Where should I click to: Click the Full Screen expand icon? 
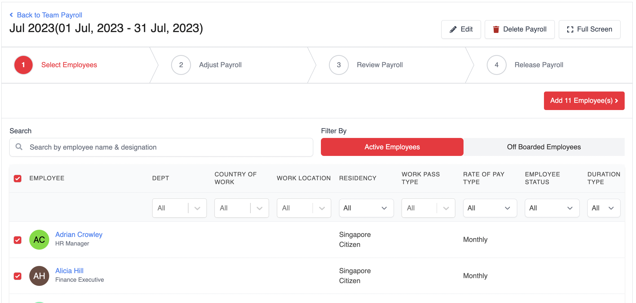(570, 29)
